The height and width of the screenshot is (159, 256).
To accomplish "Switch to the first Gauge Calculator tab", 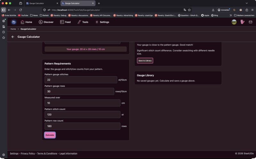I will pos(42,3).
